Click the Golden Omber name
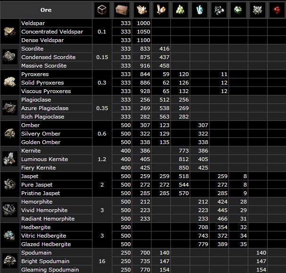 (41, 142)
